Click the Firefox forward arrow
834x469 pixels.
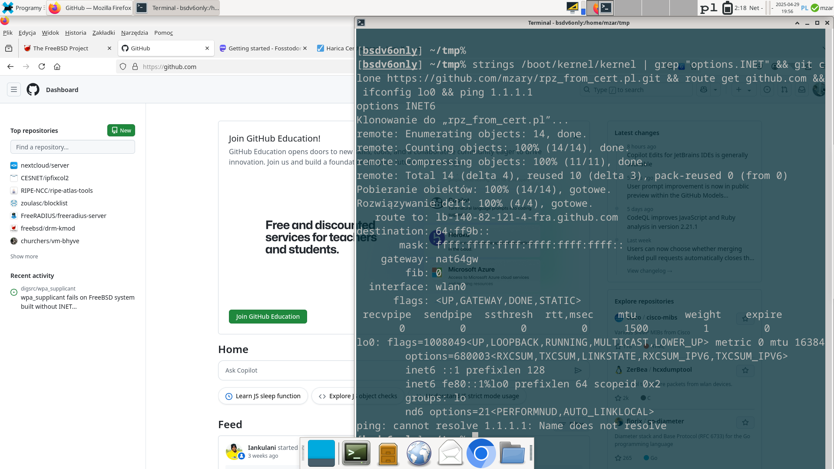[26, 66]
